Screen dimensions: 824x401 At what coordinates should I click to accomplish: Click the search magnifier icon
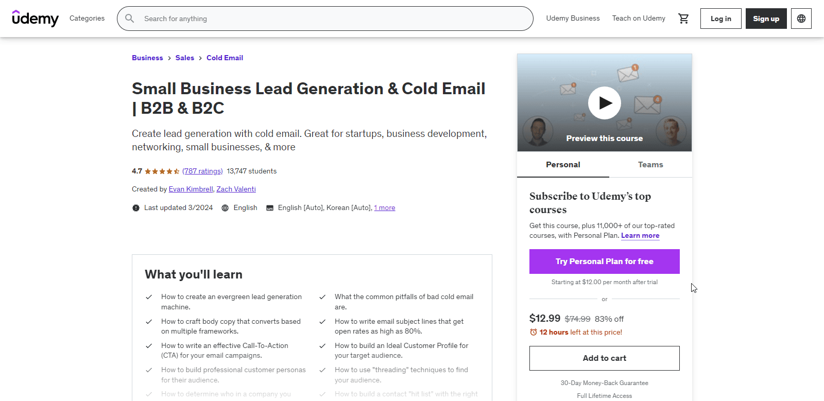click(129, 18)
